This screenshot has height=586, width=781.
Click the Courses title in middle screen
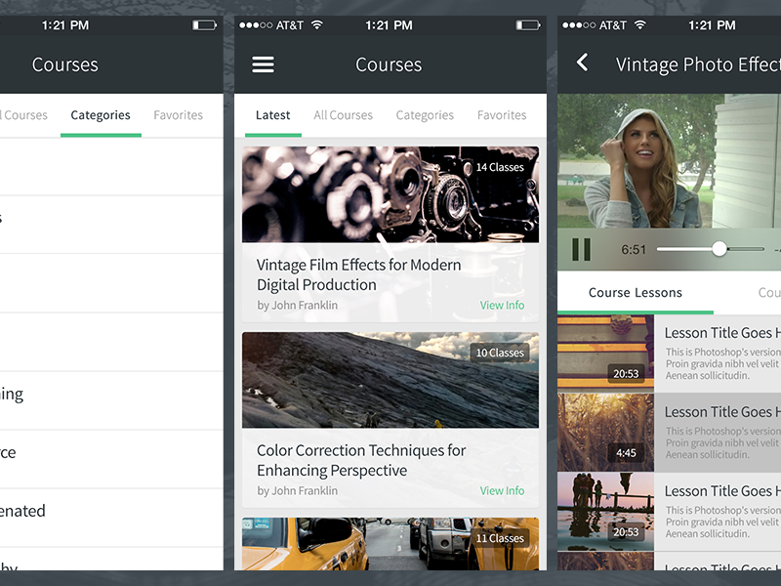[x=389, y=64]
